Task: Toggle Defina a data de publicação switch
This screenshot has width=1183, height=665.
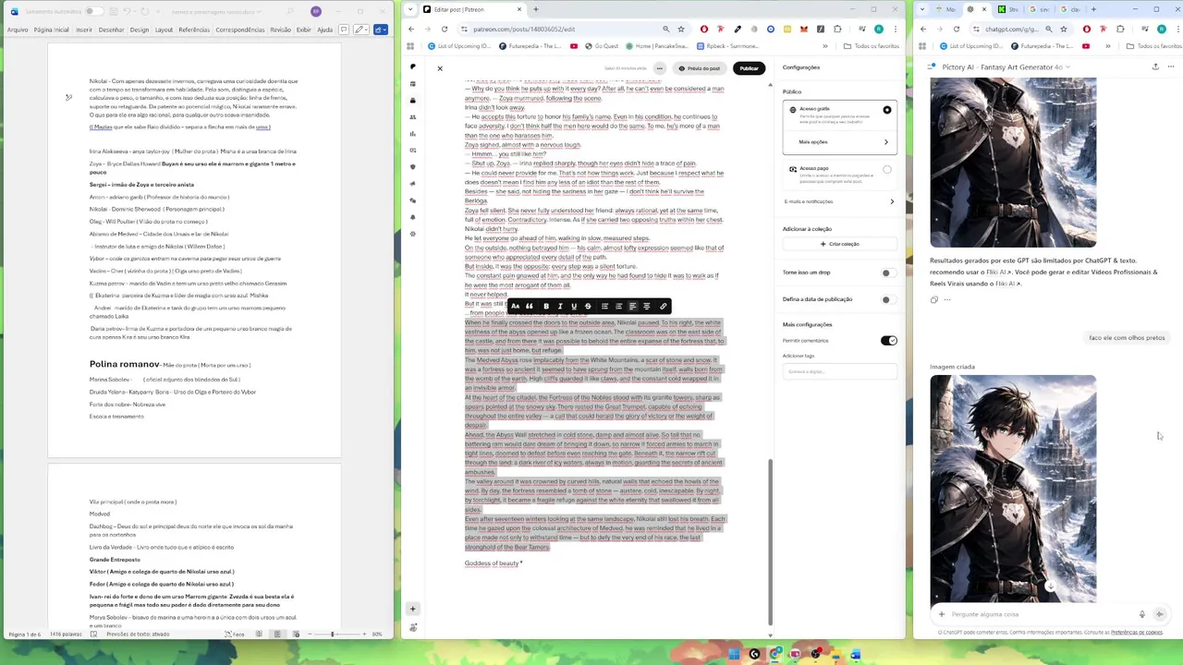Action: 887,299
